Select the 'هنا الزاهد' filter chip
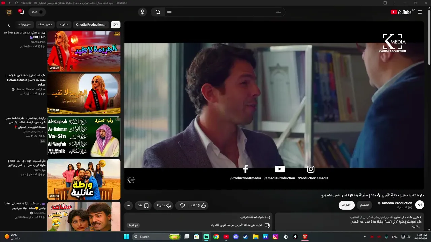This screenshot has height=242, width=431. 64,25
